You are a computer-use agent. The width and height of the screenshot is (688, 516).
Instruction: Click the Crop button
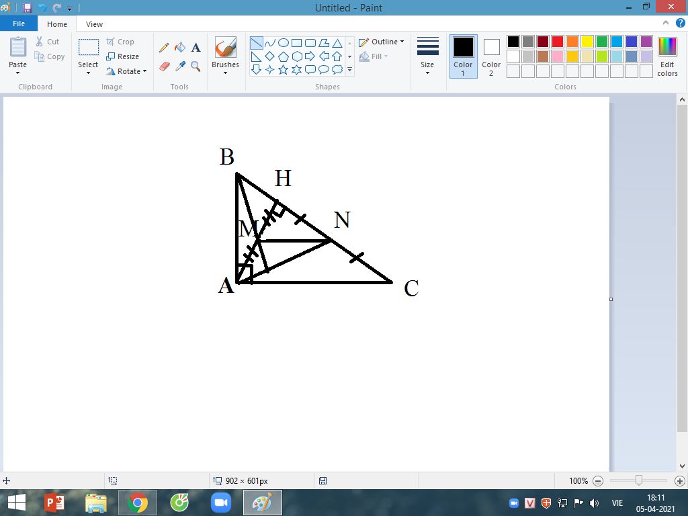120,42
